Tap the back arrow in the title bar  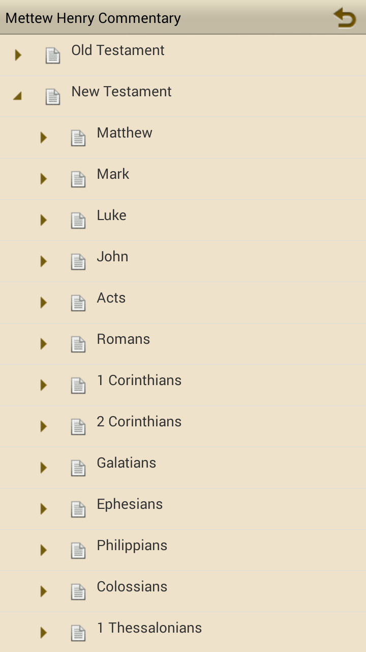pos(344,17)
